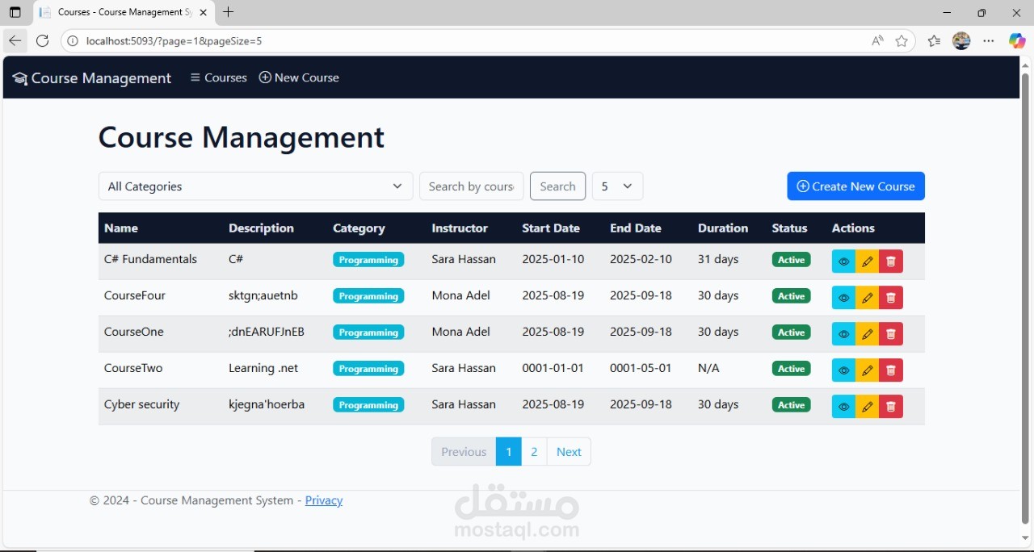This screenshot has height=552, width=1034.
Task: Open the Courses nav menu item
Action: tap(218, 78)
